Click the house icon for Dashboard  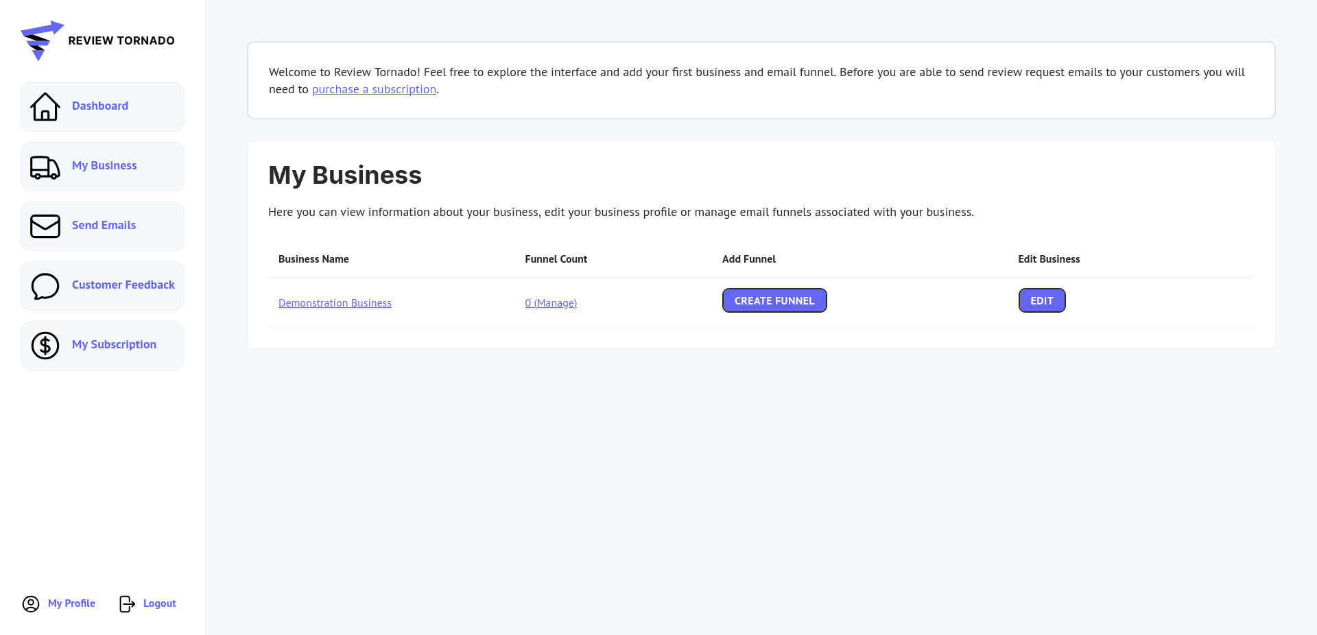(x=45, y=107)
